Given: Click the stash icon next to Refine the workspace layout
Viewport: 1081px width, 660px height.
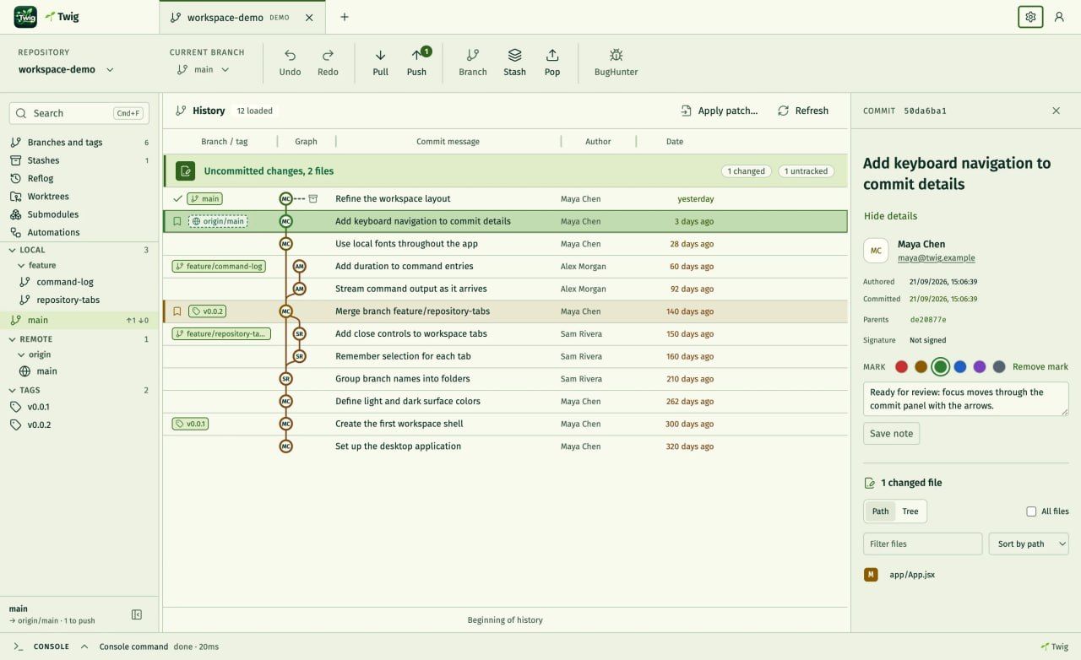Looking at the screenshot, I should (313, 198).
